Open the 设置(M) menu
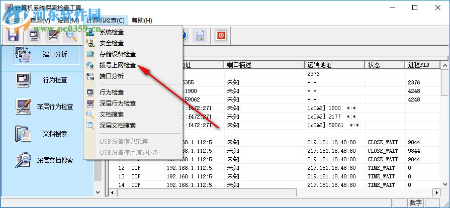Screen dimensions: 450x208 pyautogui.click(x=68, y=21)
